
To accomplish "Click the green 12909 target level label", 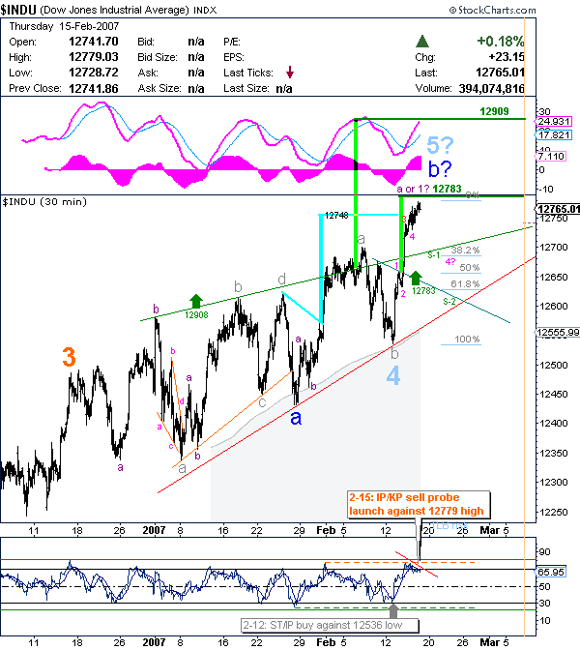I will click(x=495, y=112).
